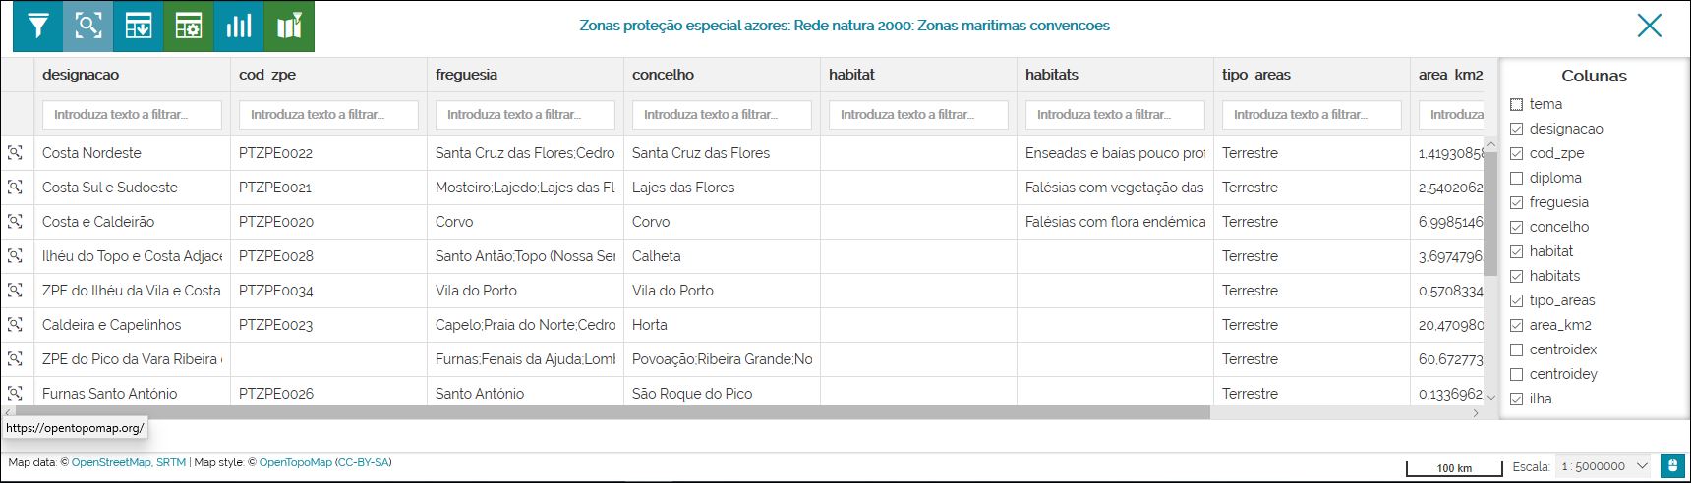Open table column settings gear icon
1691x483 pixels.
click(189, 26)
